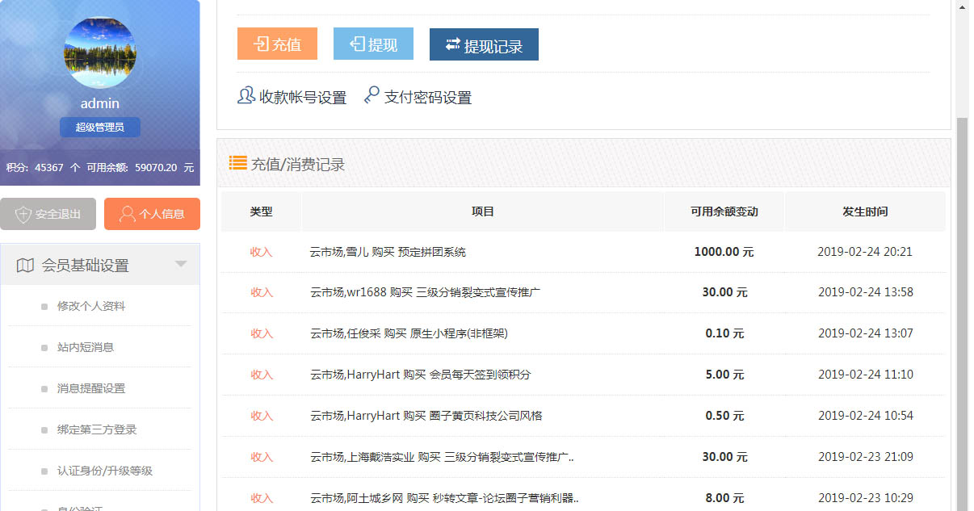
Task: Open 认证身份/升级等级 page
Action: [x=104, y=471]
